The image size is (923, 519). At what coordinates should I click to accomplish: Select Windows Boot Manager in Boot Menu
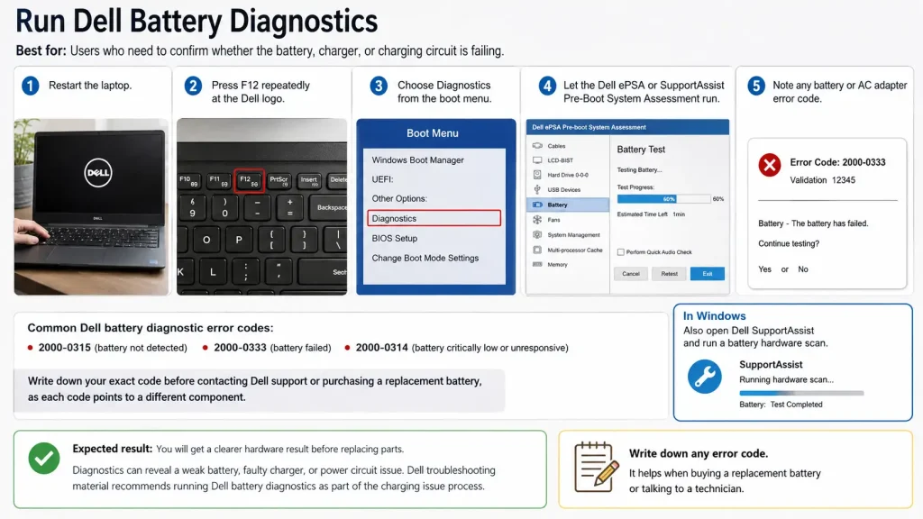417,160
